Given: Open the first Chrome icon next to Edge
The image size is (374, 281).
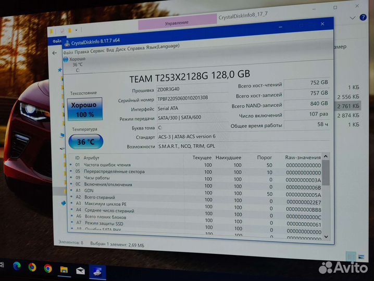Looking at the screenshot, I should tap(32, 267).
